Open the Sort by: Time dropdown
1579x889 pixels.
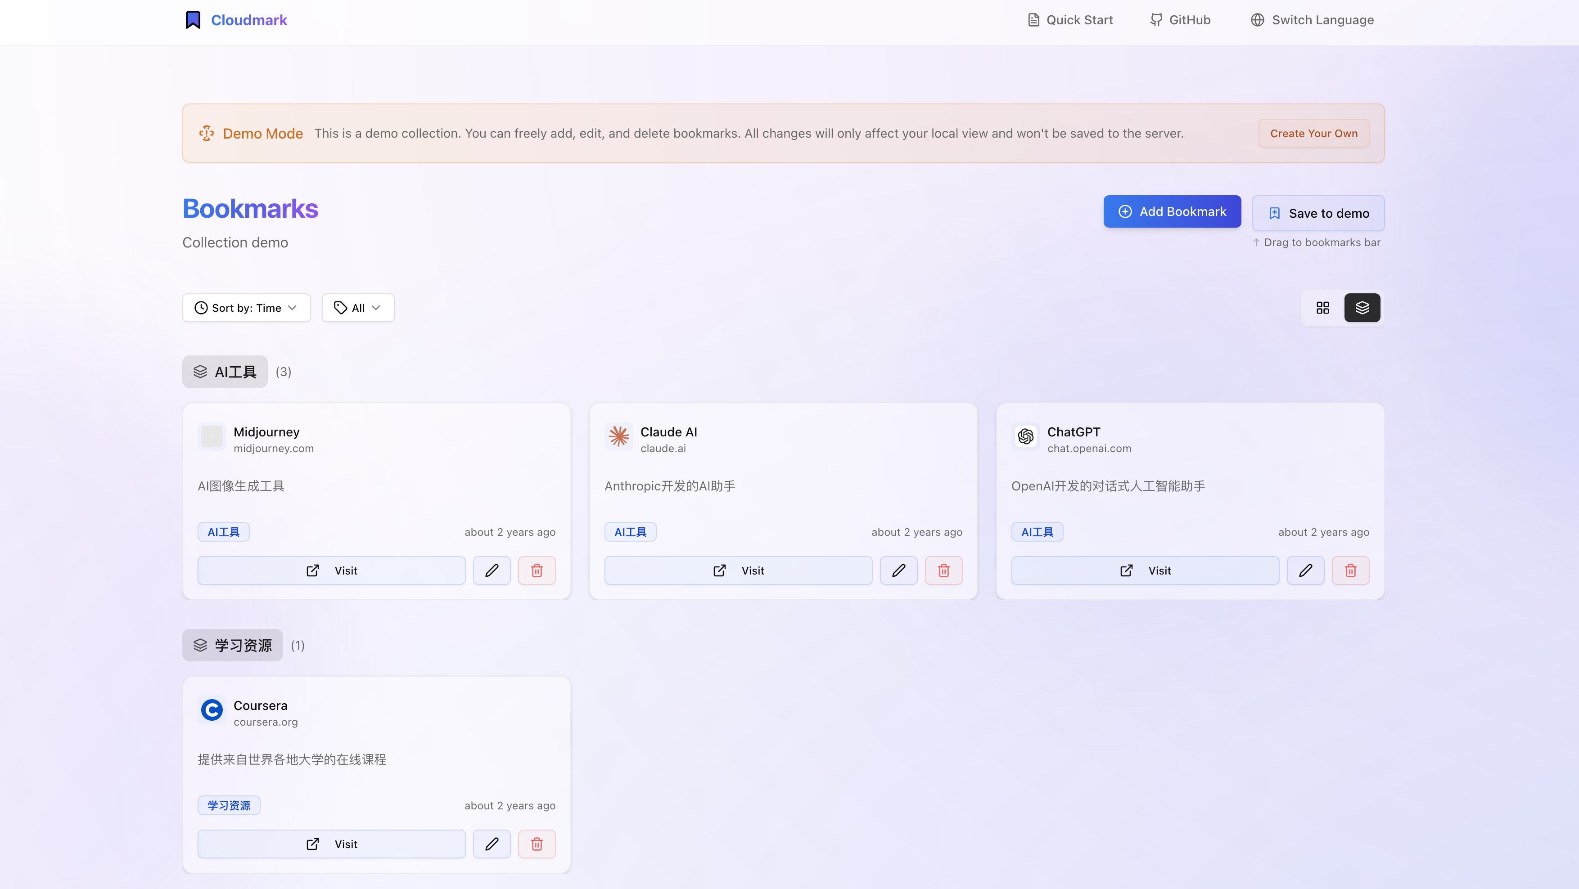click(246, 308)
